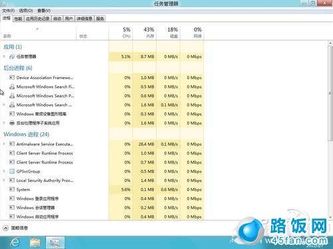This screenshot has height=249, width=333.
Task: Open File Explorer from the taskbar
Action: [x=35, y=243]
